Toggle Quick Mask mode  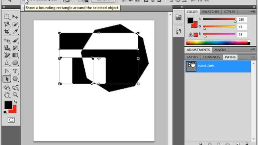click(x=11, y=120)
